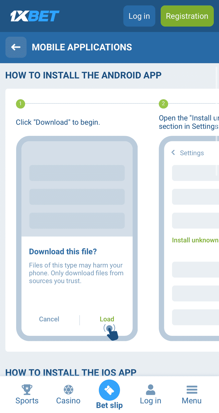Tap the Sports tab label
Screen dimensions: 219x413
(x=27, y=401)
